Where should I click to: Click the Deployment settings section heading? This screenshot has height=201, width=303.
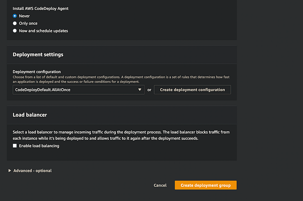[x=38, y=55]
